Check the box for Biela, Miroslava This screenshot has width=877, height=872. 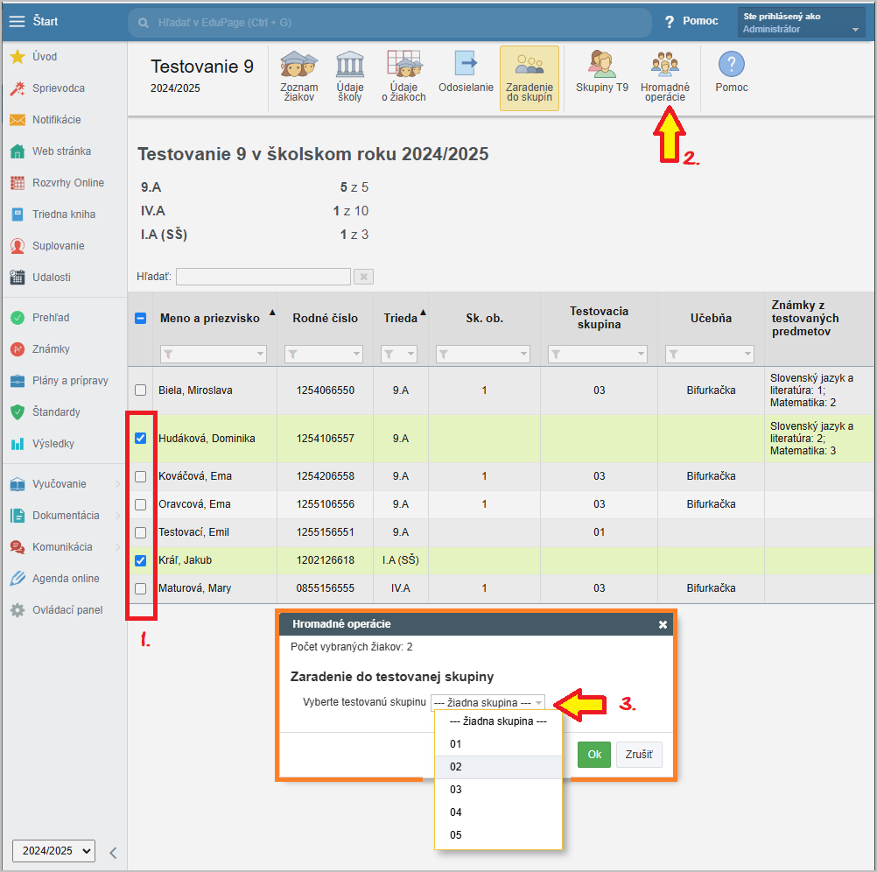(x=141, y=390)
